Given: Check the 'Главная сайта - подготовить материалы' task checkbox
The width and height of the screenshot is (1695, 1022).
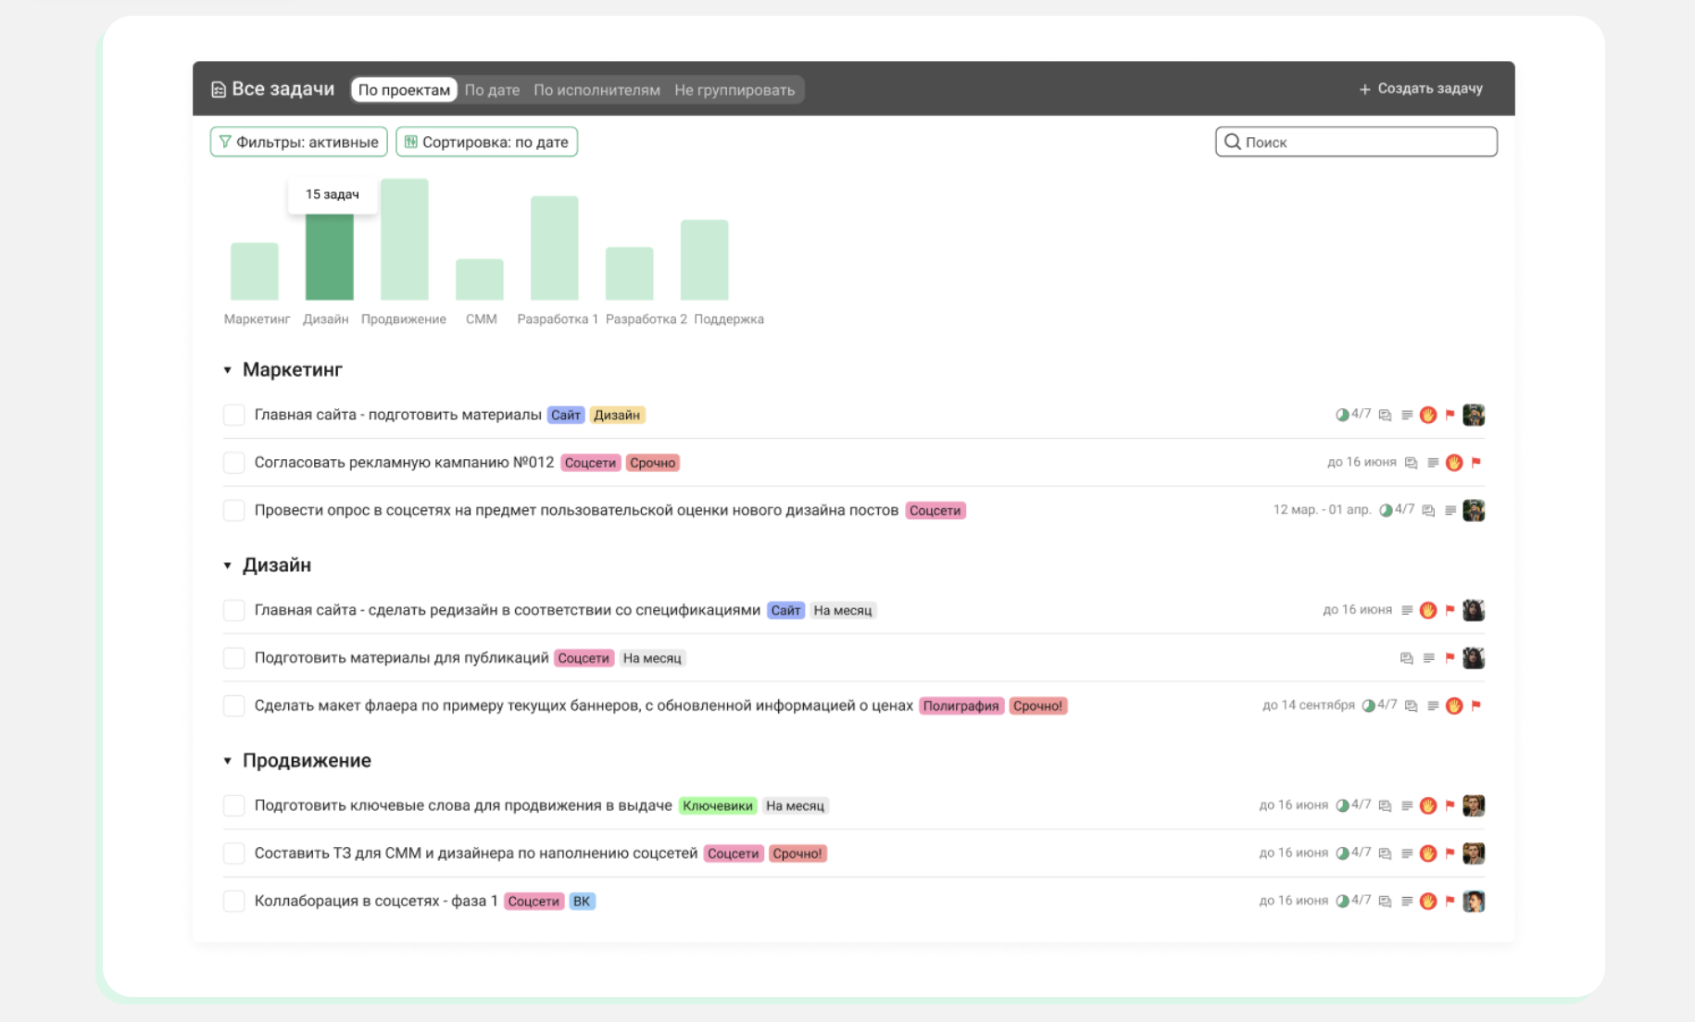Looking at the screenshot, I should [234, 415].
